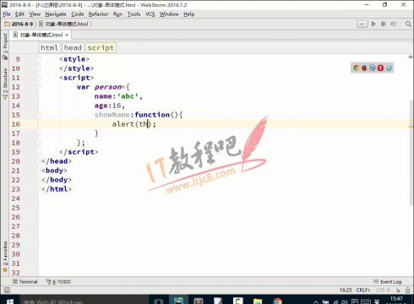Click the fold marker at closing head line 20

[x=38, y=161]
